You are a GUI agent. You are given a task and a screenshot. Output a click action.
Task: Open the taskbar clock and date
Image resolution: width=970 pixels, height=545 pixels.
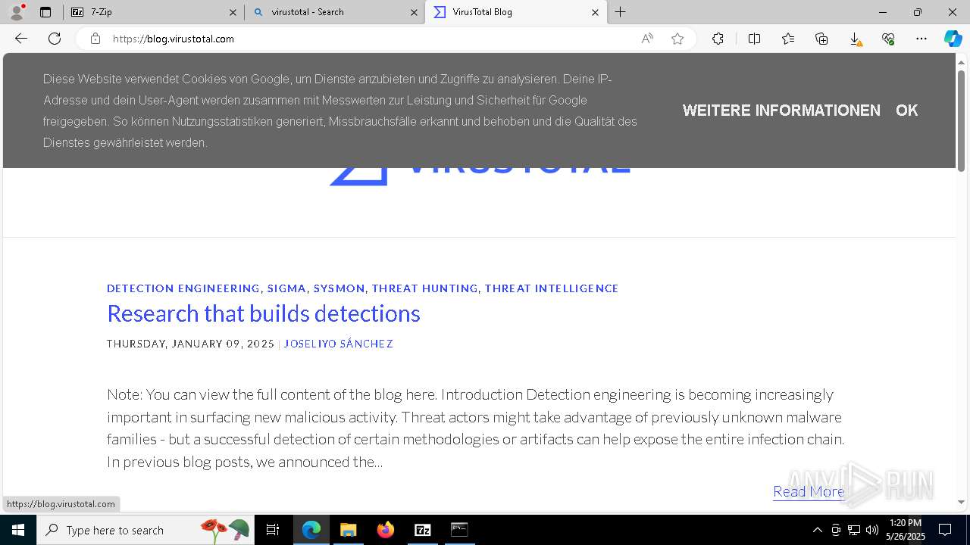906,530
